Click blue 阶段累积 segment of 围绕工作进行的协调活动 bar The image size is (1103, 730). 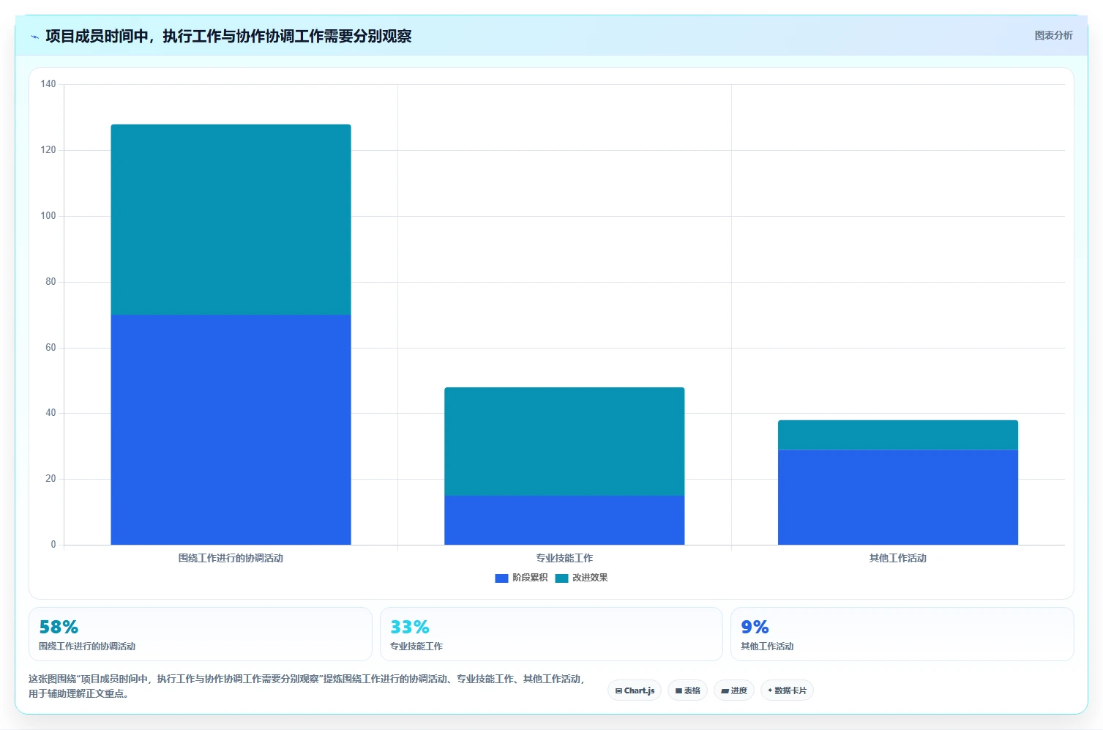(x=231, y=430)
